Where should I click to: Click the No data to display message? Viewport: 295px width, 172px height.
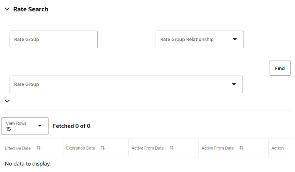[x=27, y=164]
